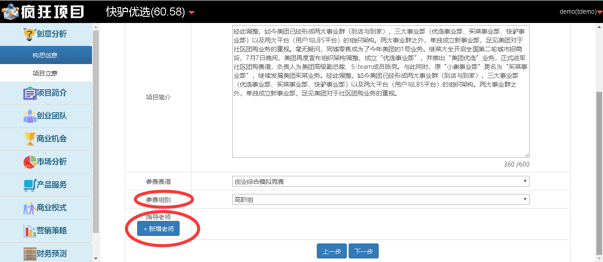The height and width of the screenshot is (262, 603).
Task: Open the 商业机会 sidebar section
Action: pos(46,139)
